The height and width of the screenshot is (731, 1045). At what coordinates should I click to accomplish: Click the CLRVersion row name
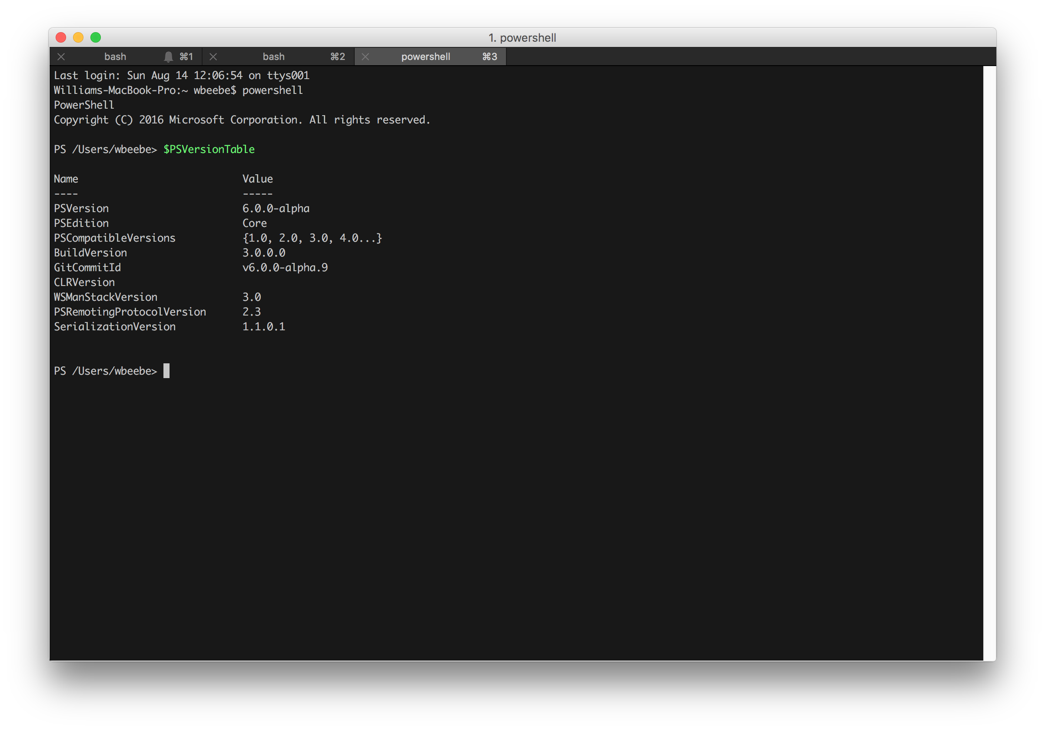point(84,282)
